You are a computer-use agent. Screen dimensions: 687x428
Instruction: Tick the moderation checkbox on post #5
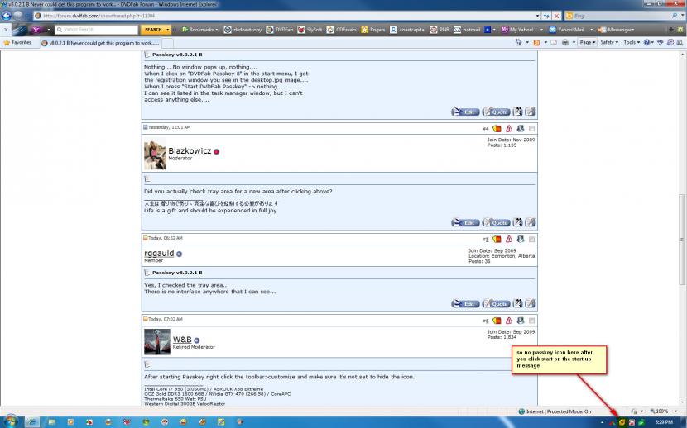coord(531,239)
